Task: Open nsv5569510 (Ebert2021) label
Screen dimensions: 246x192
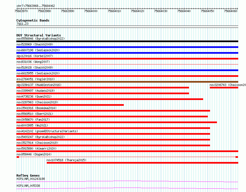Action: tap(35, 114)
